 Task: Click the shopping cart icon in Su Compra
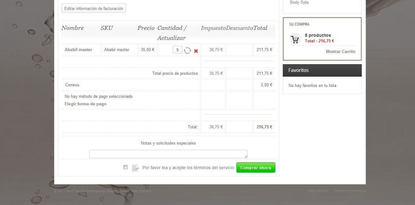(x=295, y=39)
